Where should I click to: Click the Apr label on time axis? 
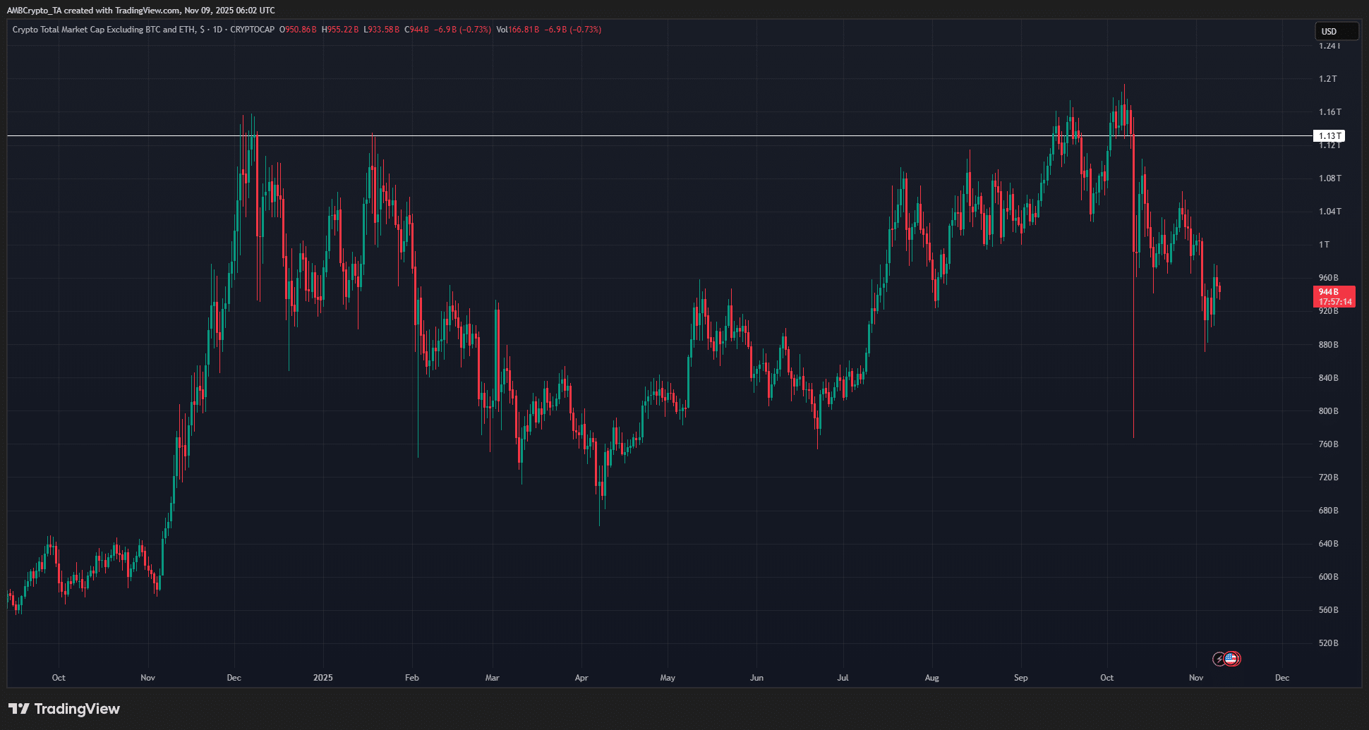581,678
